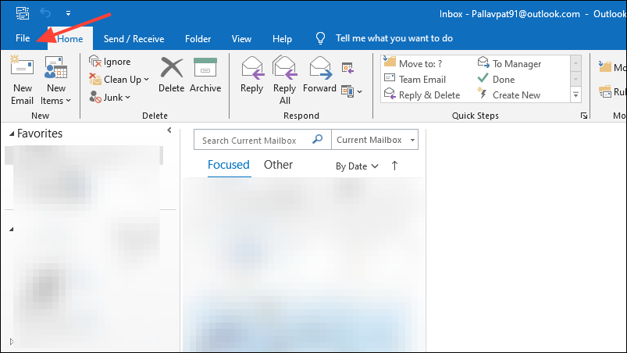Screen dimensions: 627x353
Task: Select the To Manager quick step
Action: pos(509,63)
